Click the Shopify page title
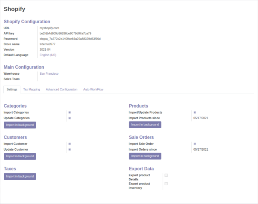The image size is (258, 204). 15,9
